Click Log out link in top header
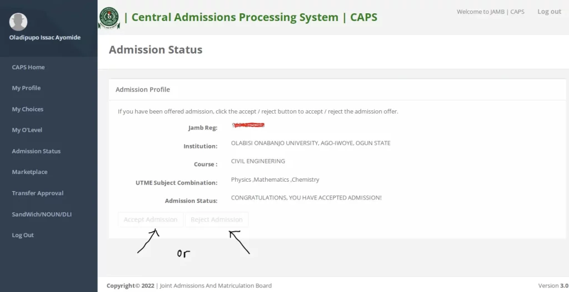569x292 pixels. click(549, 12)
